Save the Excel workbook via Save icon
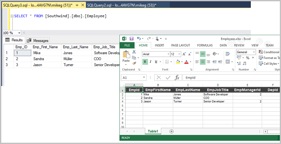 coord(131,39)
